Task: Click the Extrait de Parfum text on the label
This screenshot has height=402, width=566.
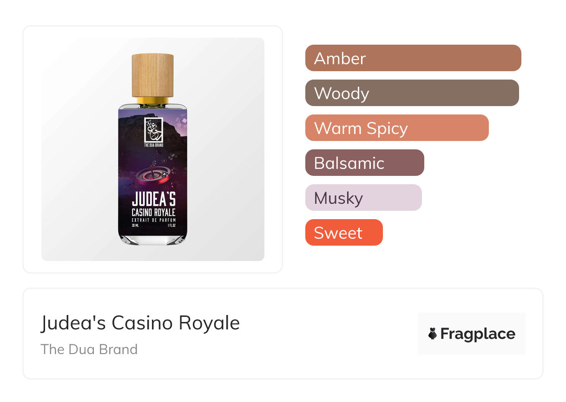Action: 153,219
